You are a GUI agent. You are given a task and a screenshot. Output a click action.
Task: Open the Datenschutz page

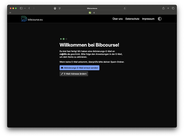132,19
